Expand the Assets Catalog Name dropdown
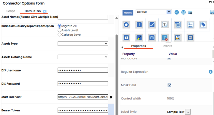Viewport: 214px width, 115px height. [83, 57]
